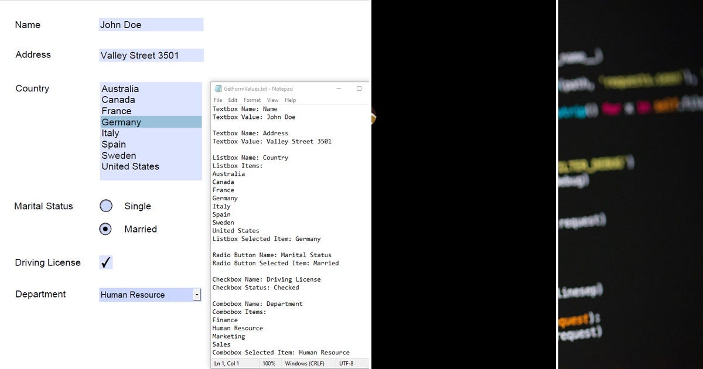Uncheck the Driving License checkbox
703x369 pixels.
click(105, 262)
